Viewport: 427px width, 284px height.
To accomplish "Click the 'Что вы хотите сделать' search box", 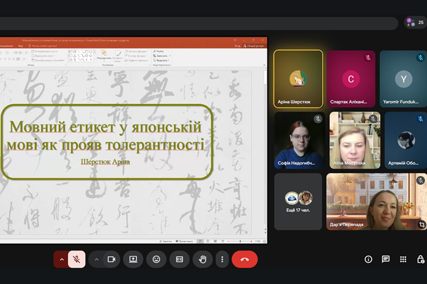I will (x=43, y=46).
